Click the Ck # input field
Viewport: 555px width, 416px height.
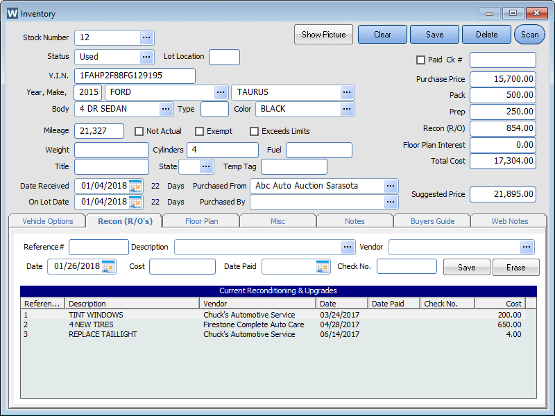tap(502, 60)
